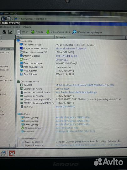Click the Чипсет системной платы row icon

(x=22, y=92)
